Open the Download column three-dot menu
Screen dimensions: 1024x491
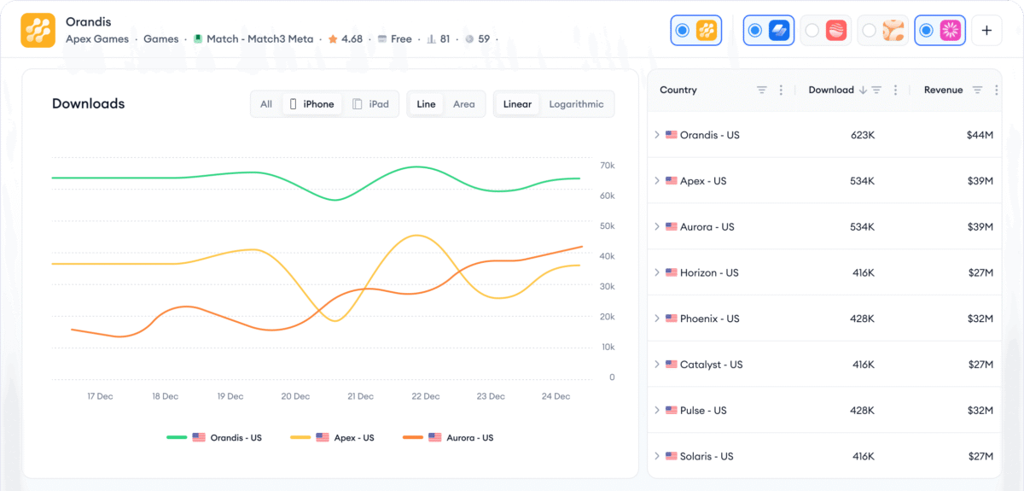coord(895,91)
